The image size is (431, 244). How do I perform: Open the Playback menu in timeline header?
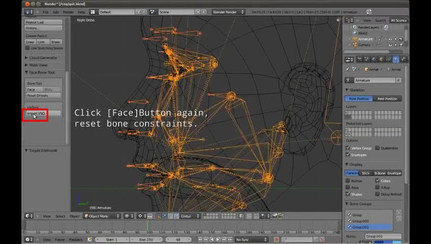click(x=76, y=239)
